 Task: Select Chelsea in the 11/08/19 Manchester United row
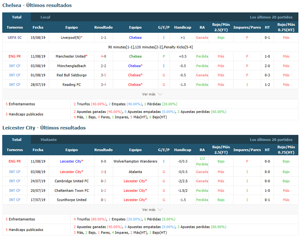pos(135,56)
